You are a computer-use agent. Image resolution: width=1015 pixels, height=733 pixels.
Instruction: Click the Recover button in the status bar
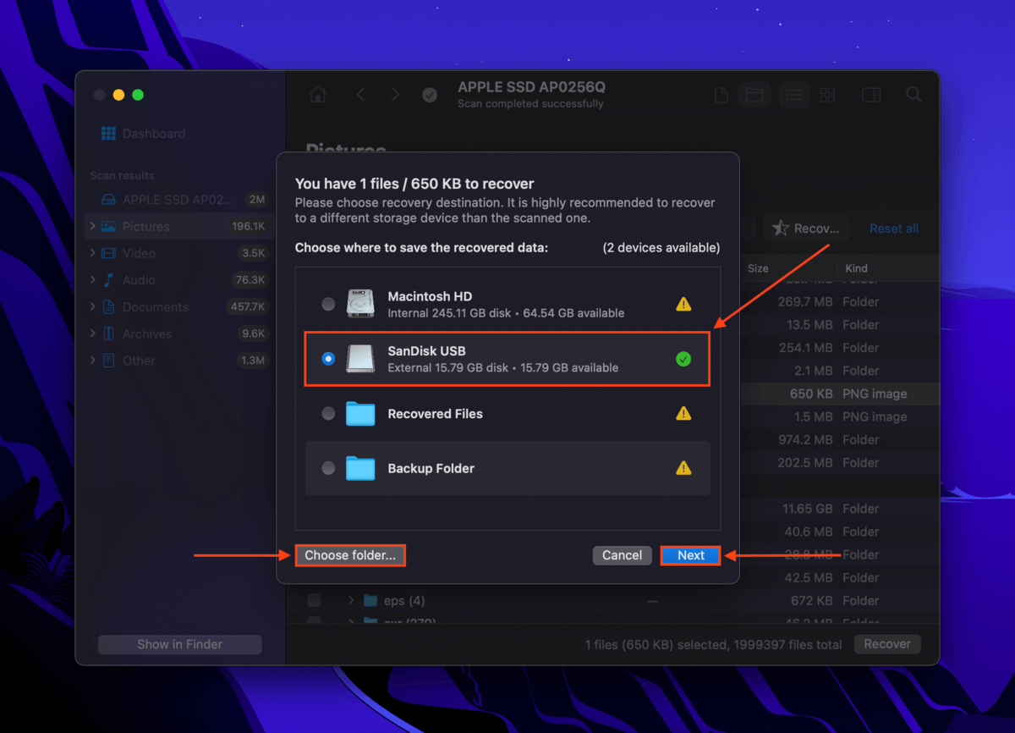(x=887, y=644)
